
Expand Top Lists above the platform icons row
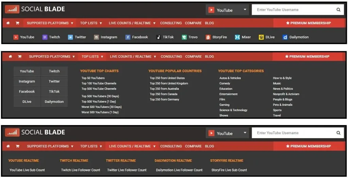click(x=91, y=23)
